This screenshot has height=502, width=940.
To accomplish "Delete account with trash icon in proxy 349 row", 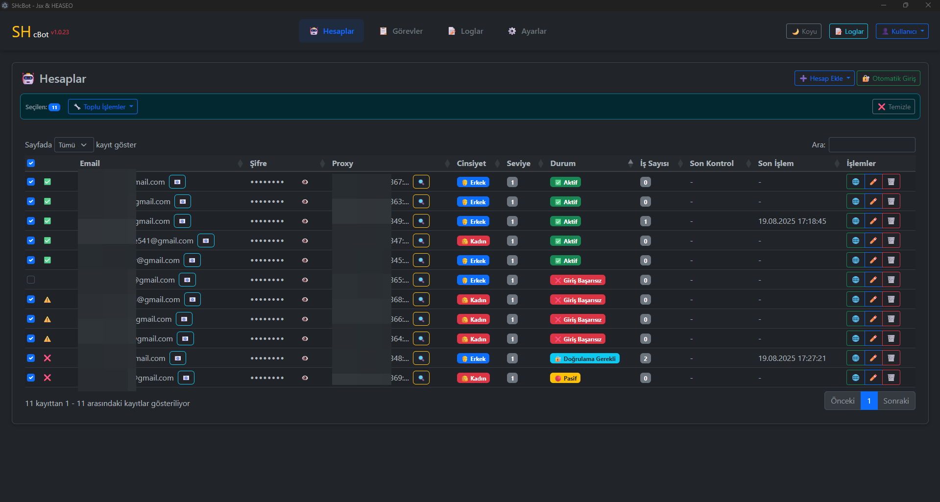I will [x=891, y=221].
